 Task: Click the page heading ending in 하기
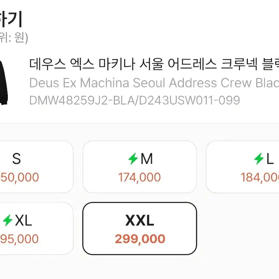click(x=11, y=20)
